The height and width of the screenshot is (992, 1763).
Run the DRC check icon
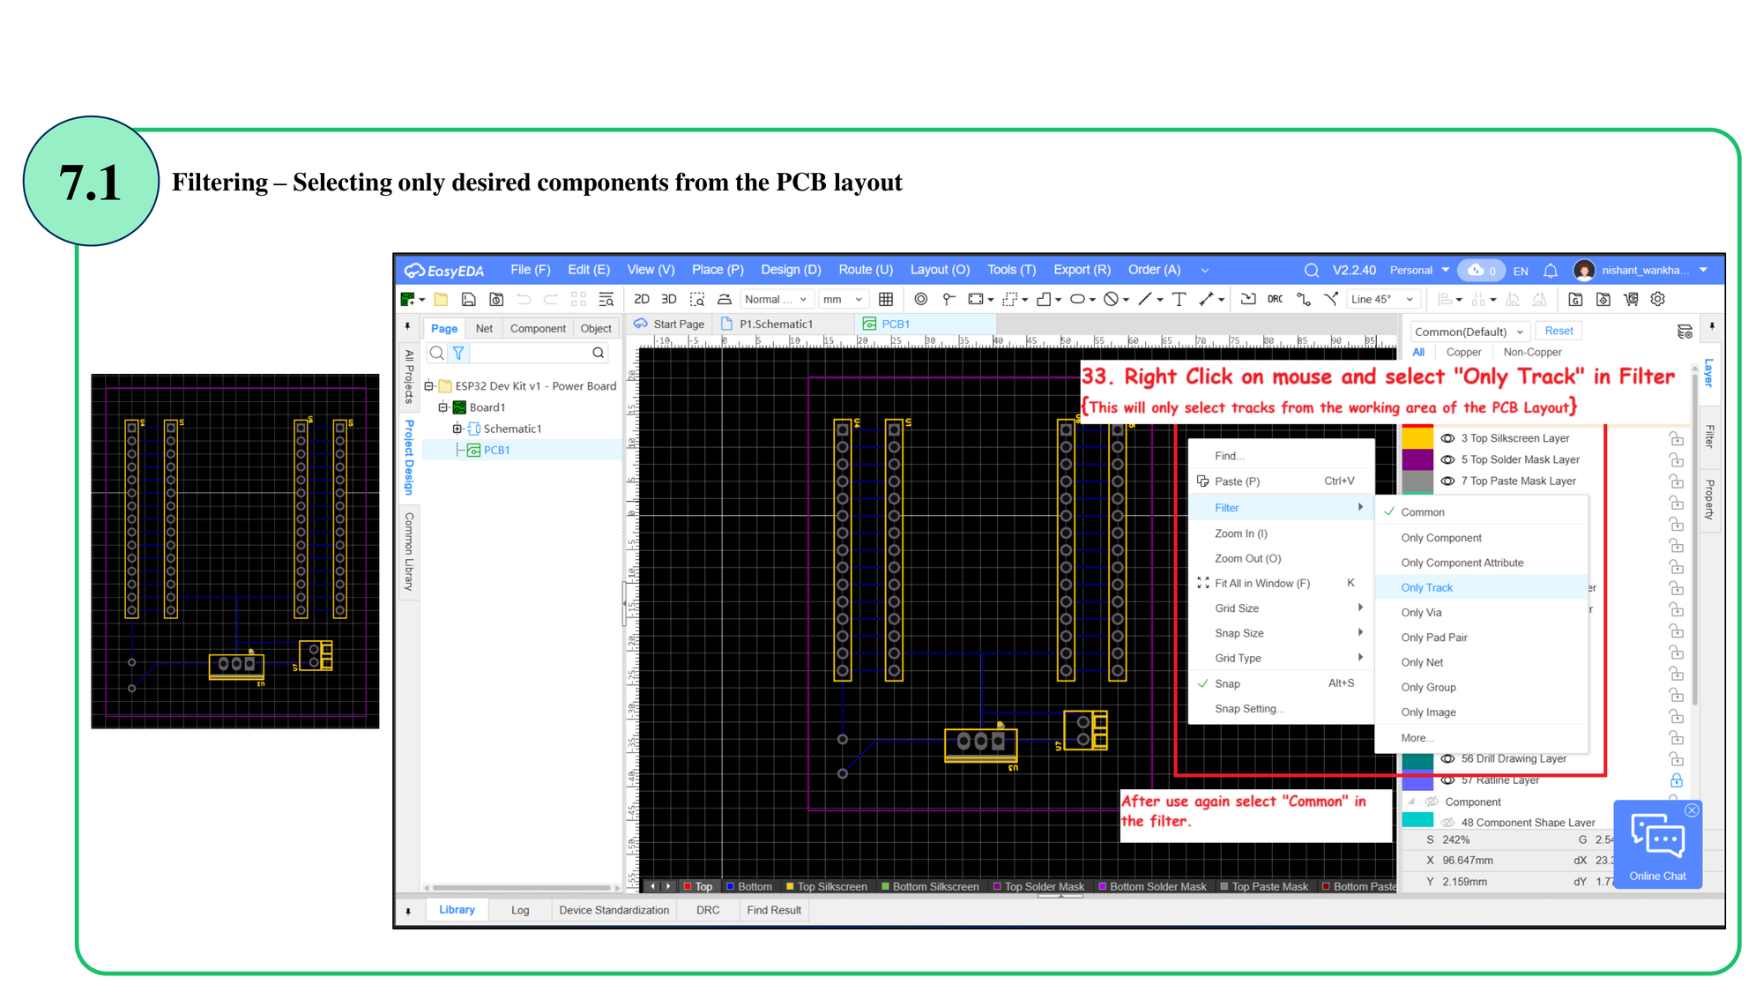1276,299
